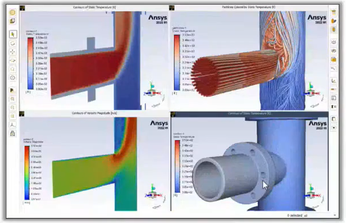Click the rainbow velocity colormap bar in the lower-left window
The width and height of the screenshot is (346, 223).
click(x=27, y=173)
